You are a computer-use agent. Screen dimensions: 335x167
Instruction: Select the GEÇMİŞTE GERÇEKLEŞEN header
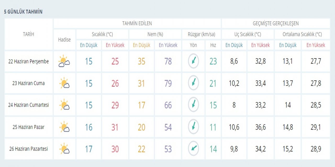pos(276,23)
